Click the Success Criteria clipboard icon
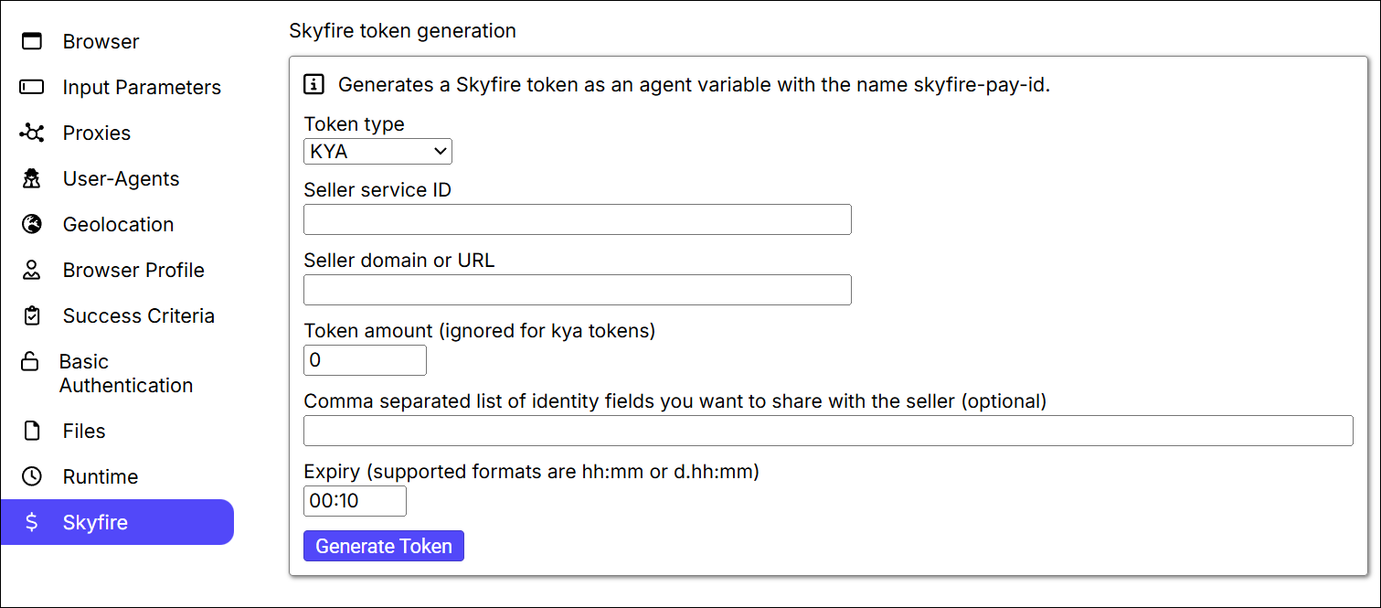1381x608 pixels. coord(32,315)
